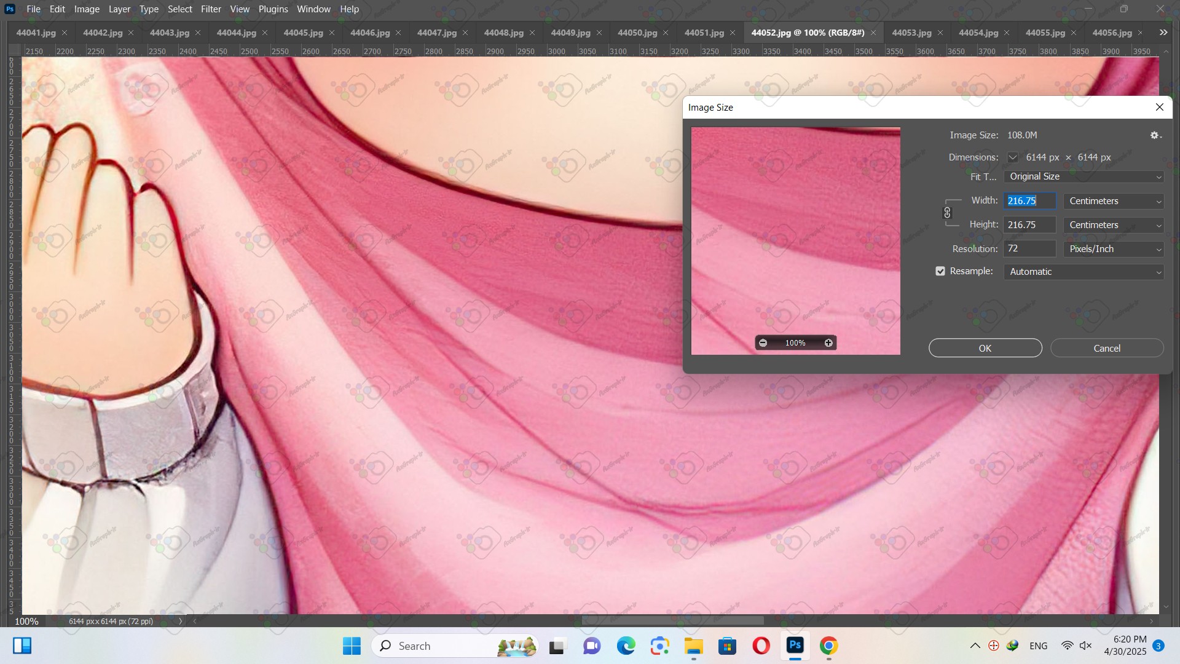Image resolution: width=1180 pixels, height=664 pixels.
Task: Open the Image Size dialog settings gear
Action: coord(1155,135)
